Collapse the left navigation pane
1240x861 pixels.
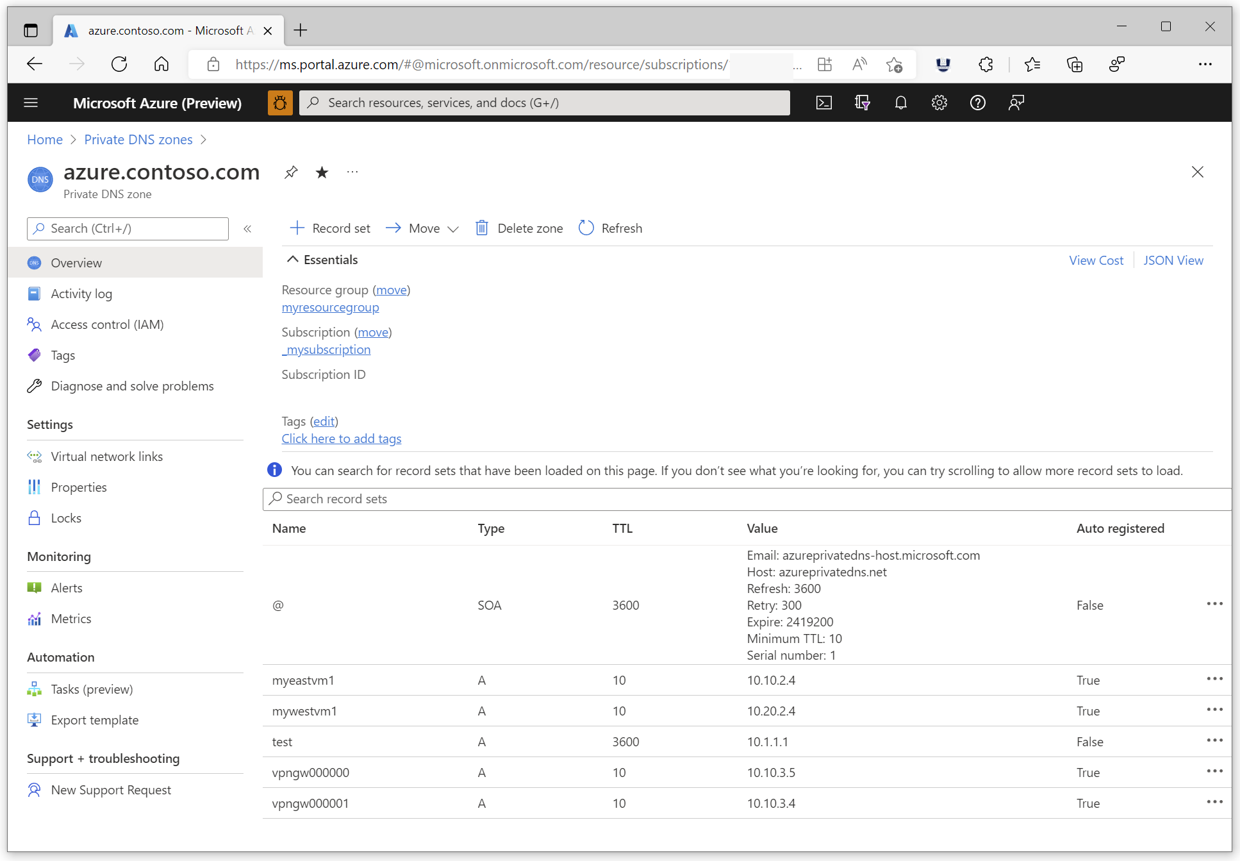click(x=247, y=229)
